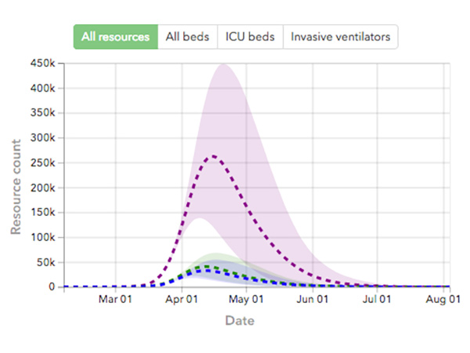The height and width of the screenshot is (353, 470).
Task: Click the Resource count axis title
Action: 16,187
